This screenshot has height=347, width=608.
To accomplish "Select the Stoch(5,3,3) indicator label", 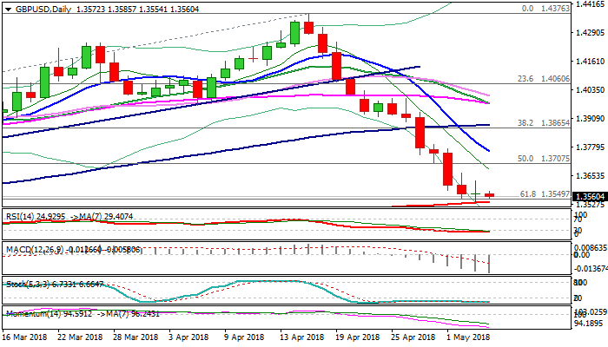I will [x=24, y=284].
